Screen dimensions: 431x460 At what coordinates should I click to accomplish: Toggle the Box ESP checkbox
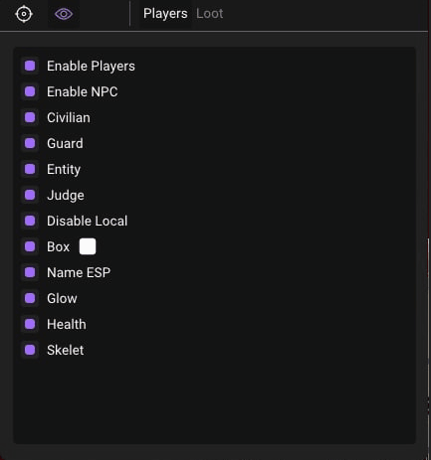30,246
